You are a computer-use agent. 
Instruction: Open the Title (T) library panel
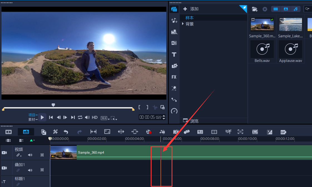click(174, 55)
